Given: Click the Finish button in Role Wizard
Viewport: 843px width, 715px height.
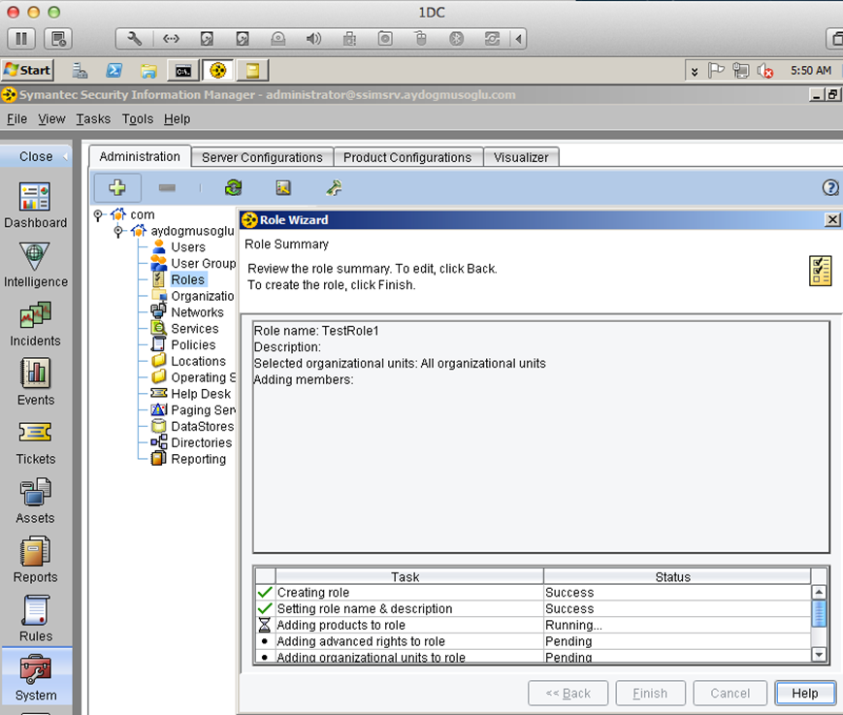Looking at the screenshot, I should [650, 694].
